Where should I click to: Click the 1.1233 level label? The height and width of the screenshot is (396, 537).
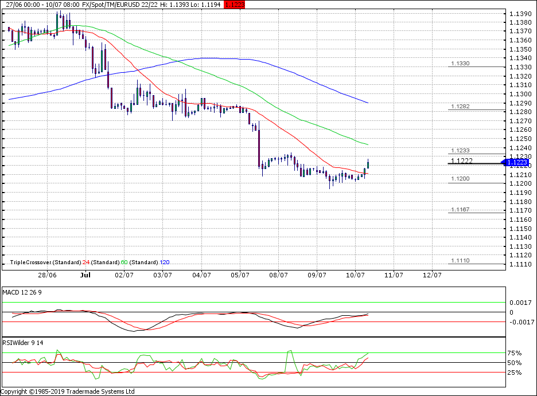[x=460, y=150]
